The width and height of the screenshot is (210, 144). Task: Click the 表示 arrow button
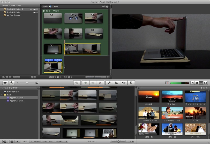click(107, 6)
